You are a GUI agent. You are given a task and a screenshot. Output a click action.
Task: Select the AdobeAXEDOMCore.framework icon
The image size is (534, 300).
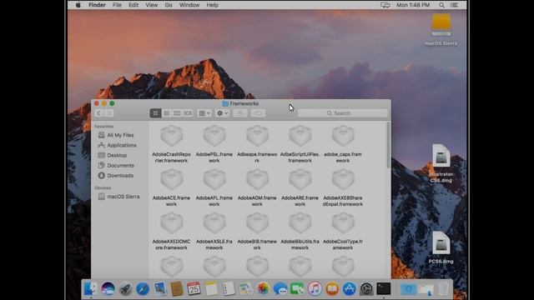172,222
